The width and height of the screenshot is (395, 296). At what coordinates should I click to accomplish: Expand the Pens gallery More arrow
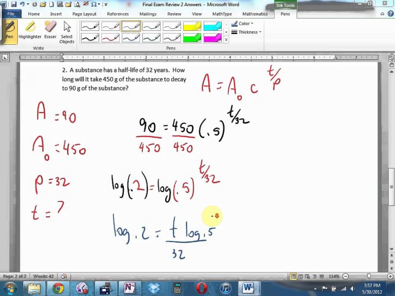[x=226, y=40]
